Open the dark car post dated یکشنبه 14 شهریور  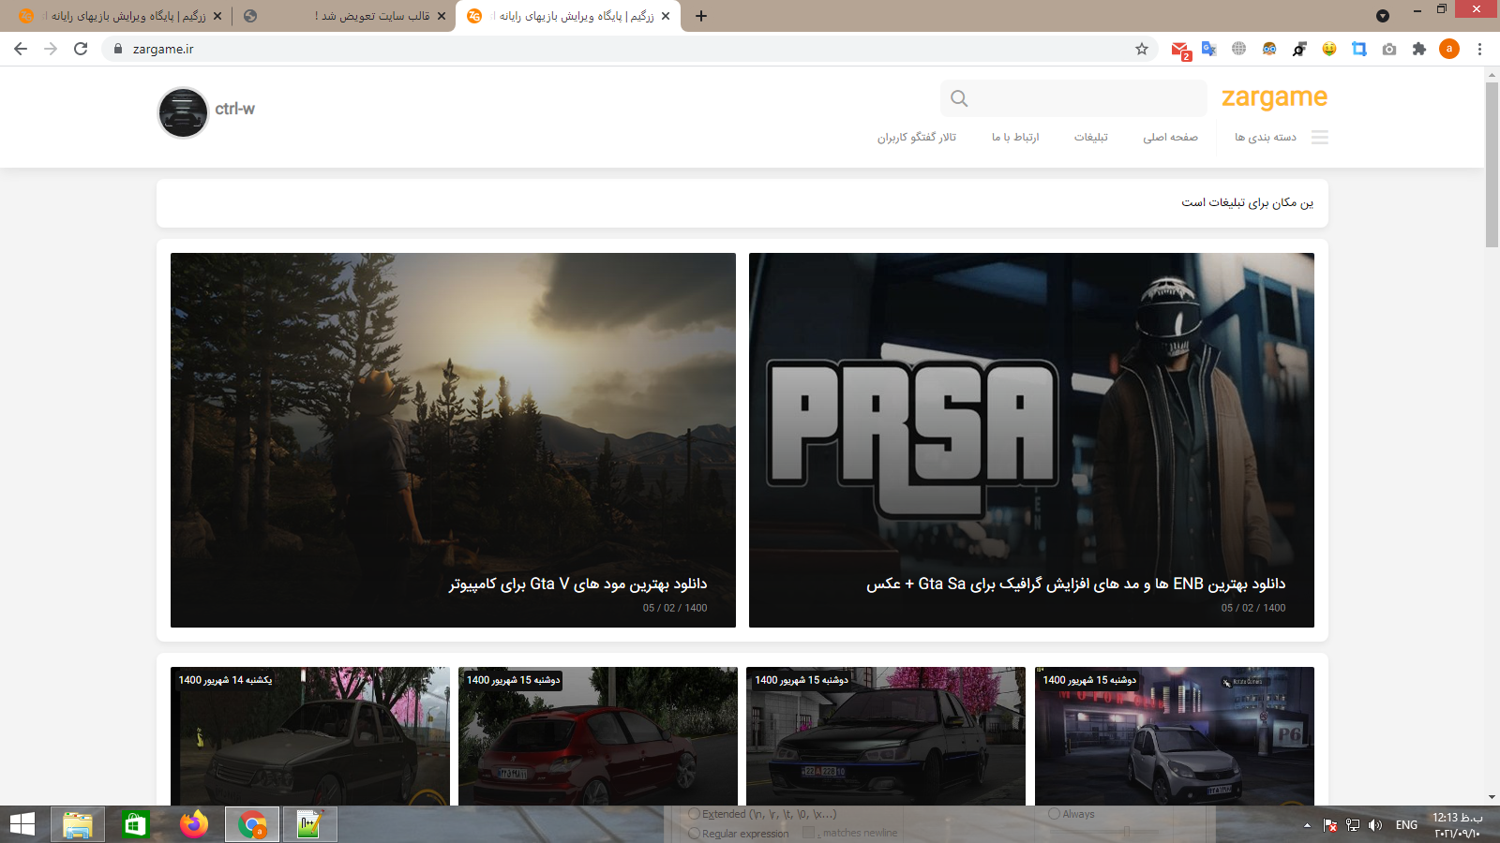coord(310,735)
